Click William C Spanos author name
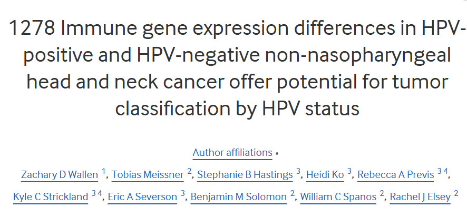This screenshot has width=467, height=217. (338, 198)
